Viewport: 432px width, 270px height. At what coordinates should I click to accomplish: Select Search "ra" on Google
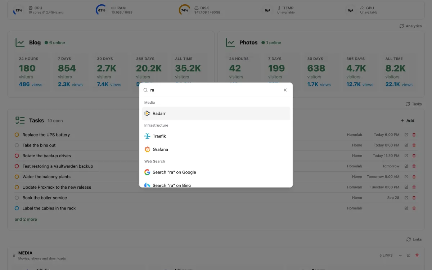click(x=216, y=172)
